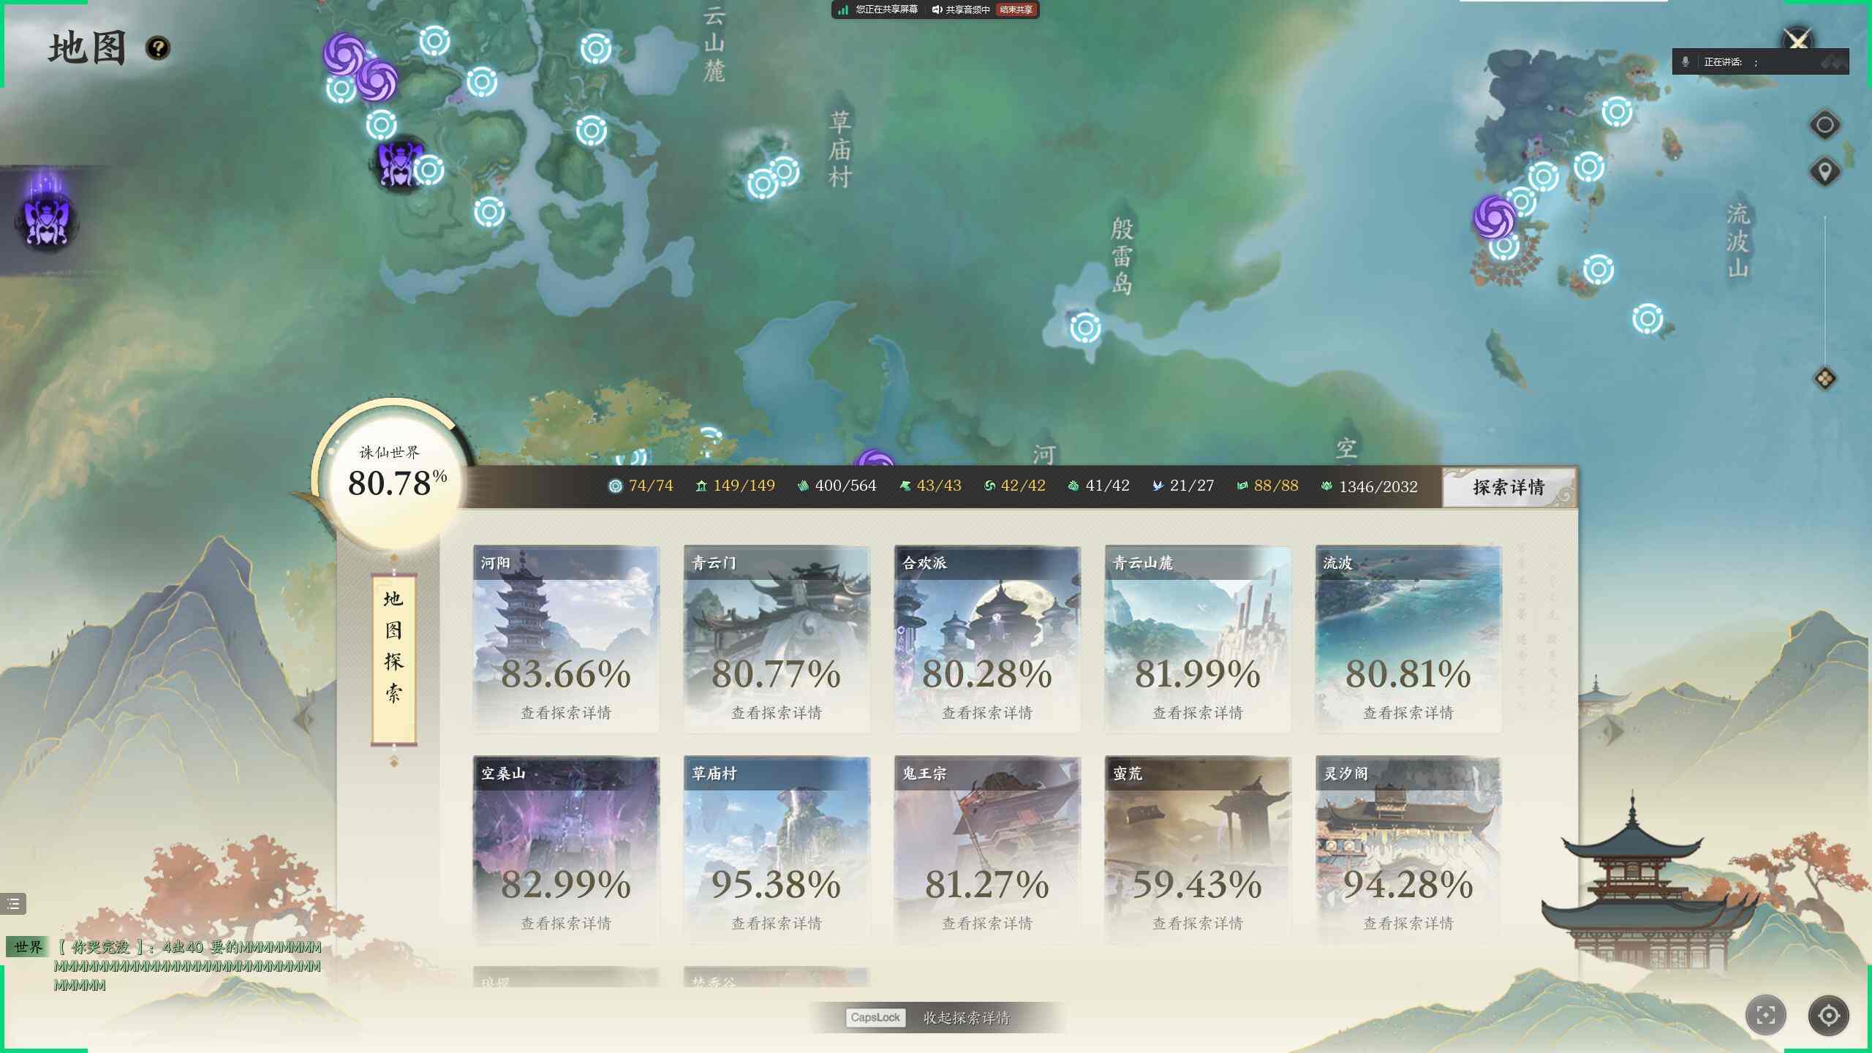Viewport: 1872px width, 1053px height.
Task: Click the 地图 title text
Action: (x=88, y=49)
